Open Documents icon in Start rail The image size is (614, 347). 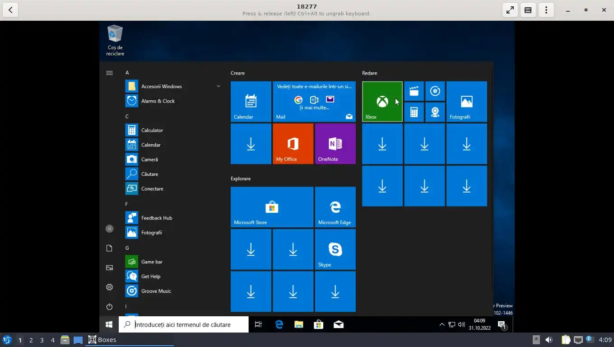109,249
